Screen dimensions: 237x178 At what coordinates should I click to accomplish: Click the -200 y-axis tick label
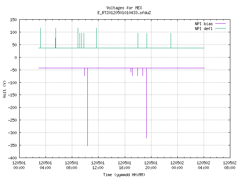coord(12,108)
